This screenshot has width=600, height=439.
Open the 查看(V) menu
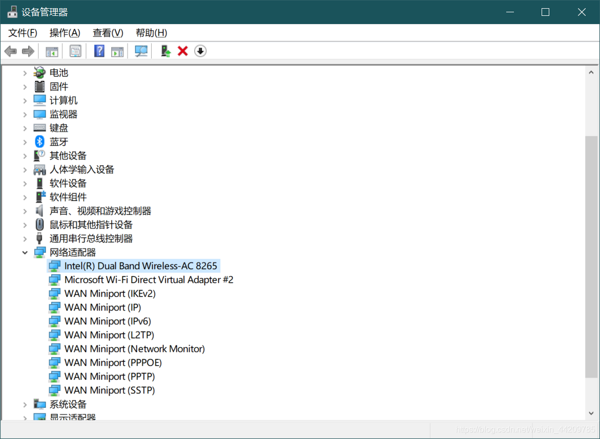(x=108, y=33)
